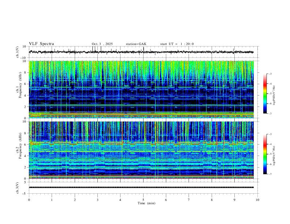Click the "Time (min)" x-axis title
This screenshot has width=290, height=224.
point(146,203)
